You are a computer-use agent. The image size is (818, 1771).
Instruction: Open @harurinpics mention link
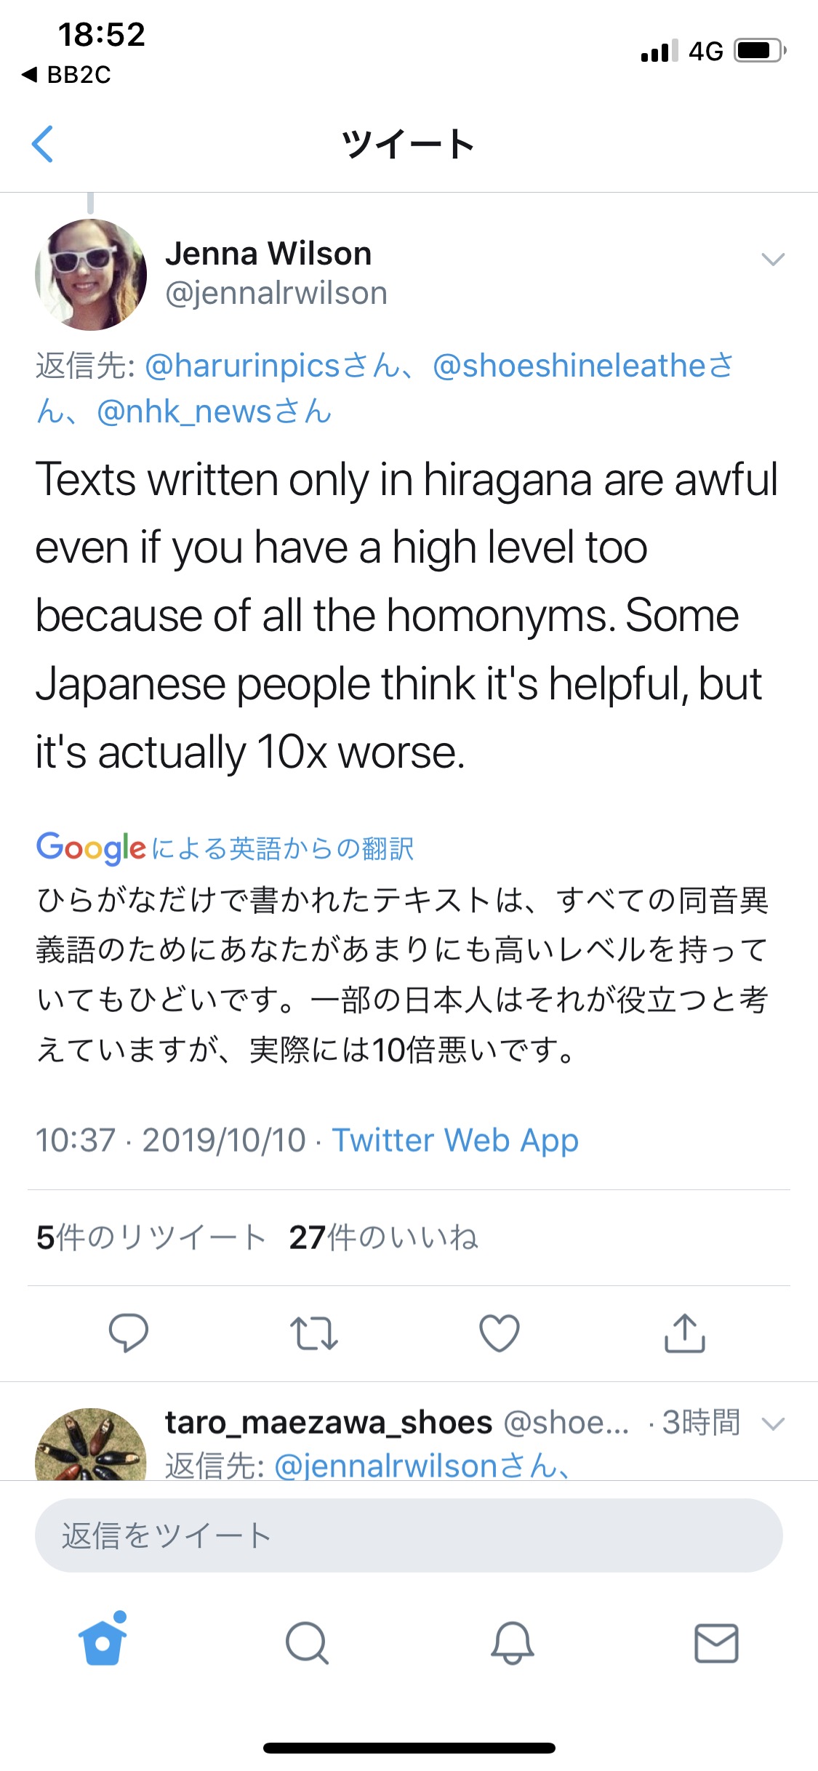pos(244,366)
